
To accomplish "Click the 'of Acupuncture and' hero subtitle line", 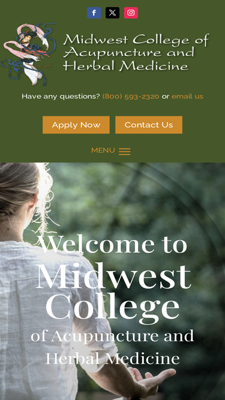I will 112,336.
